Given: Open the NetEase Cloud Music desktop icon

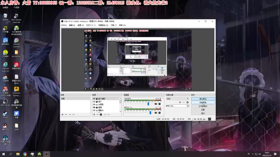Looking at the screenshot, I should click(x=16, y=66).
